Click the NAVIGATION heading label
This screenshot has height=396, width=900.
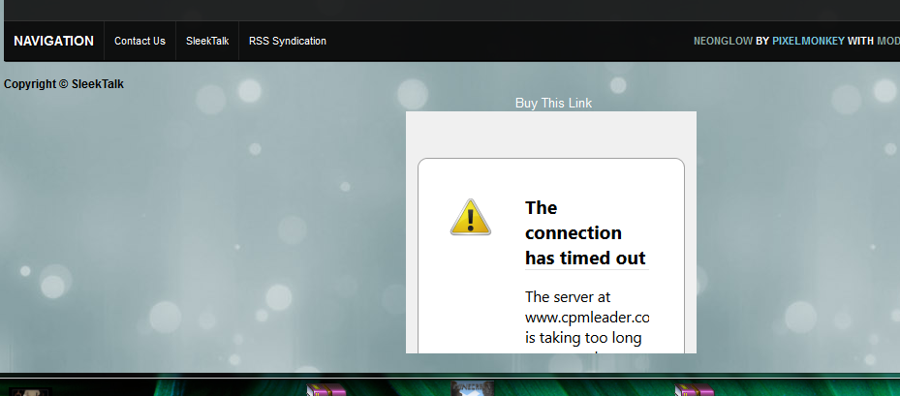click(x=54, y=41)
